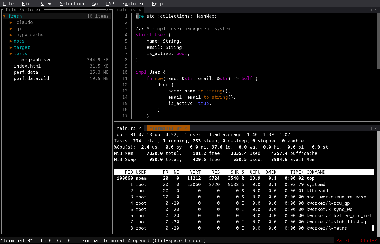Close the *Terminal 0* tab

click(x=186, y=128)
